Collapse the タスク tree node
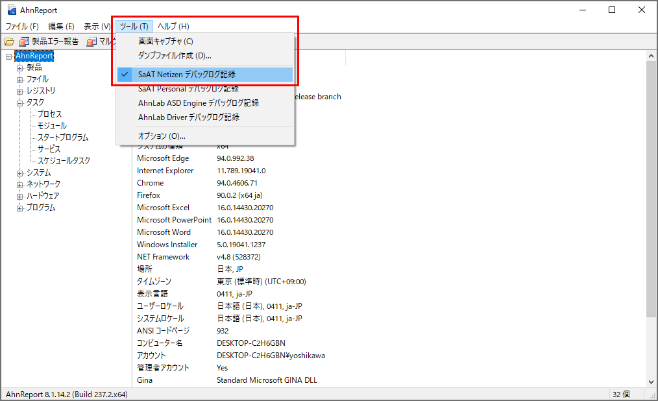 [x=19, y=103]
